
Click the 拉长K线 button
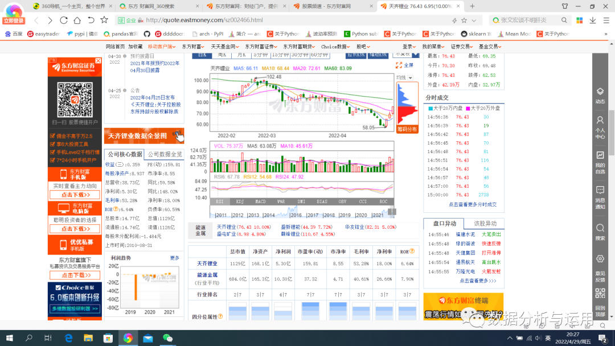(x=356, y=55)
